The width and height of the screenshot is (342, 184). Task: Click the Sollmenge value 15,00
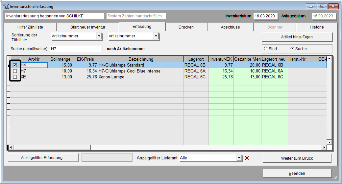(60, 65)
